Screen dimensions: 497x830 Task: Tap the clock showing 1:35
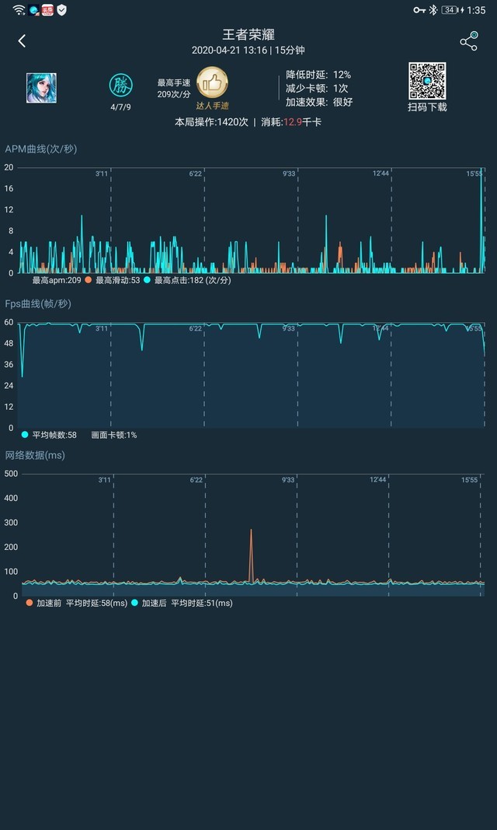pos(476,10)
